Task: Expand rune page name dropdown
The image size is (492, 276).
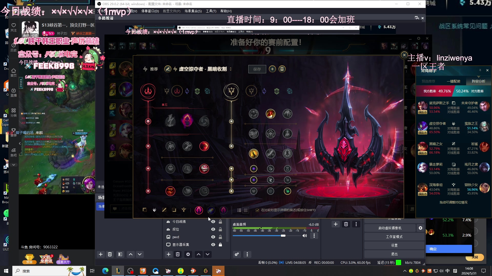Action: [x=231, y=69]
